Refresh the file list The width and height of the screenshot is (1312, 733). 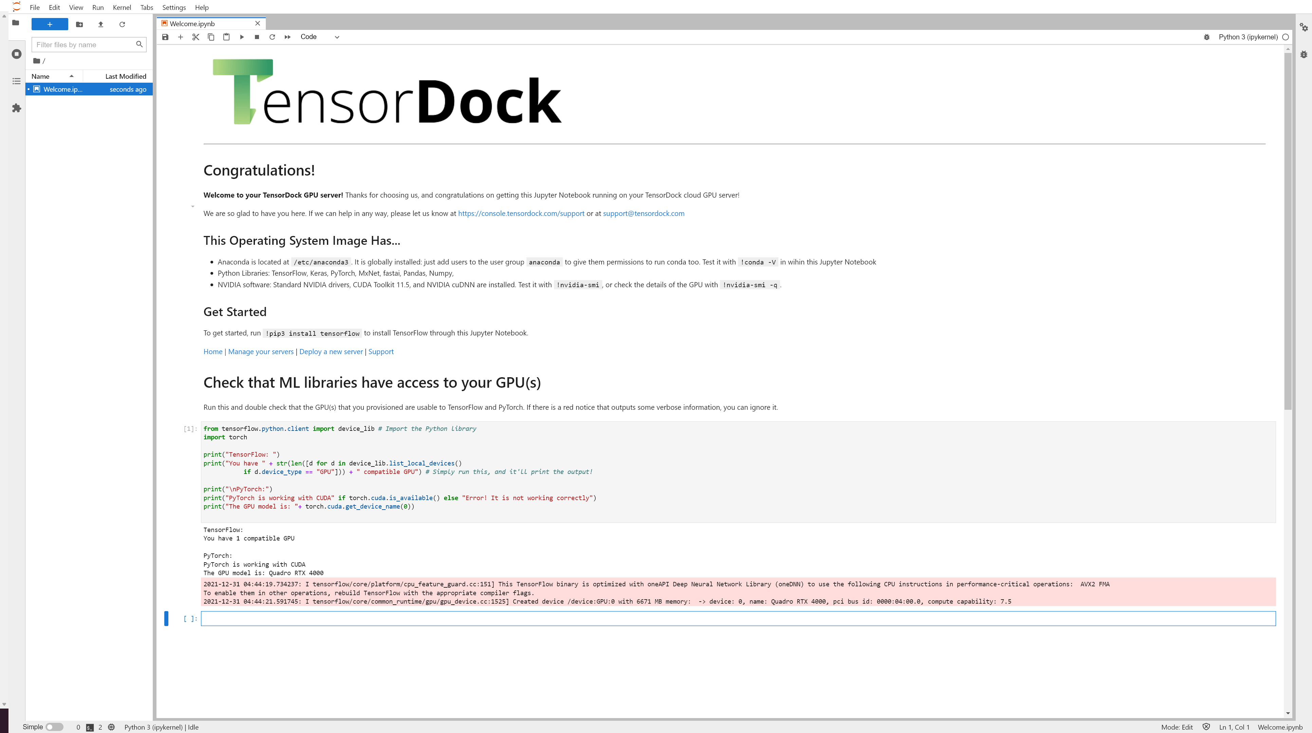(x=122, y=24)
